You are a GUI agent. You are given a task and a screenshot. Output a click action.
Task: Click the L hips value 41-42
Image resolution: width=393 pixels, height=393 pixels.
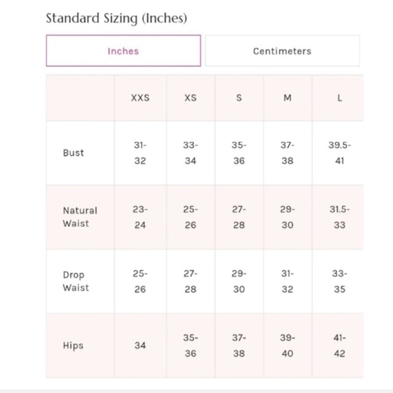coord(340,345)
